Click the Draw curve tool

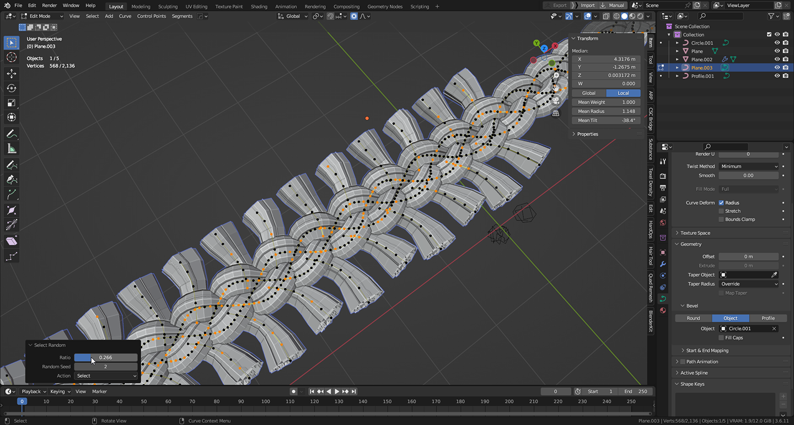pos(12,165)
